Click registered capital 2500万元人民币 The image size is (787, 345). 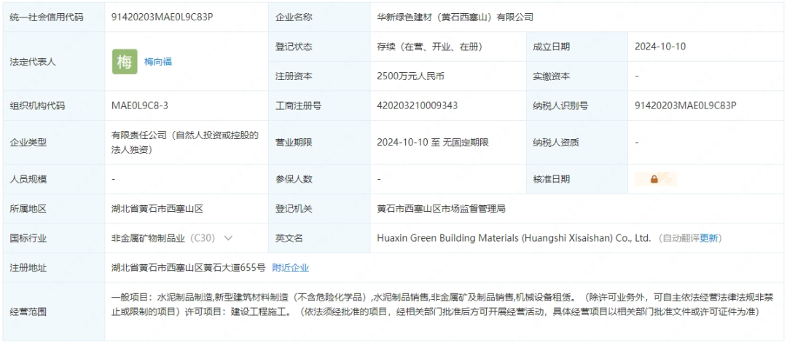pos(410,76)
